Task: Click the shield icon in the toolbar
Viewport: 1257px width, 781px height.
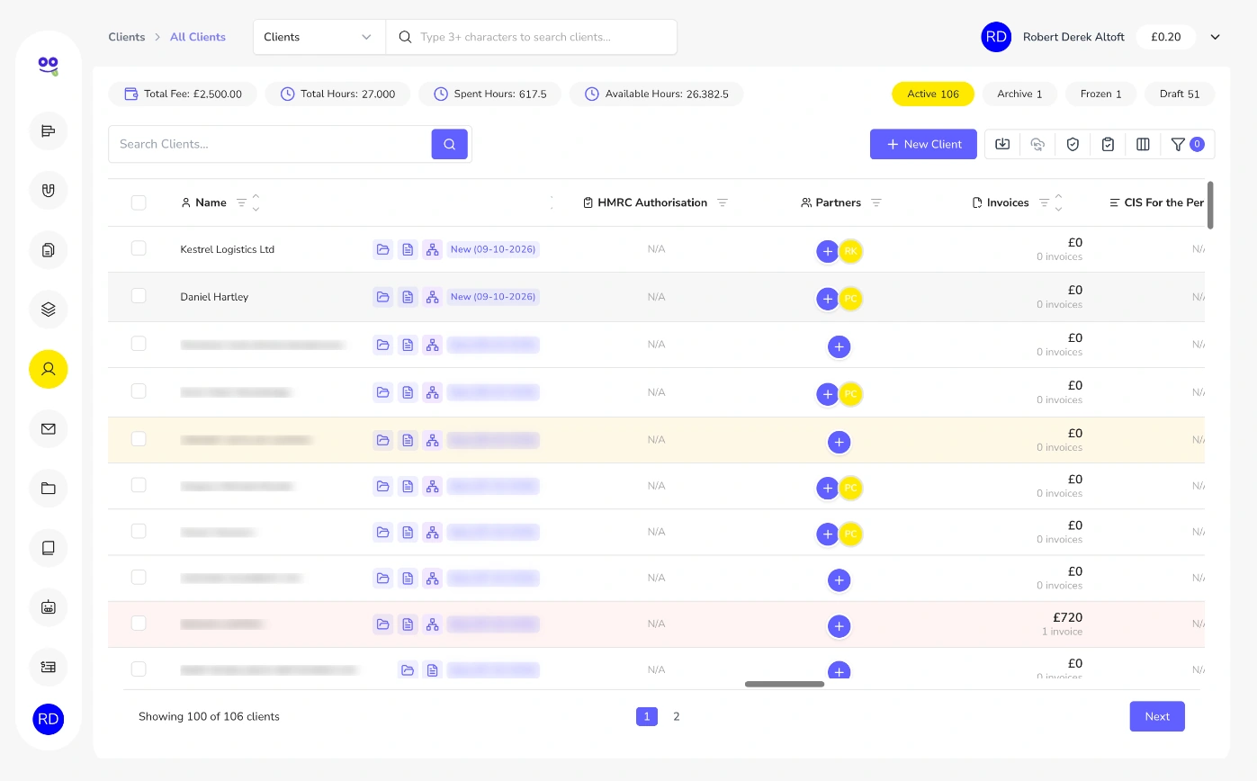Action: pyautogui.click(x=1073, y=144)
